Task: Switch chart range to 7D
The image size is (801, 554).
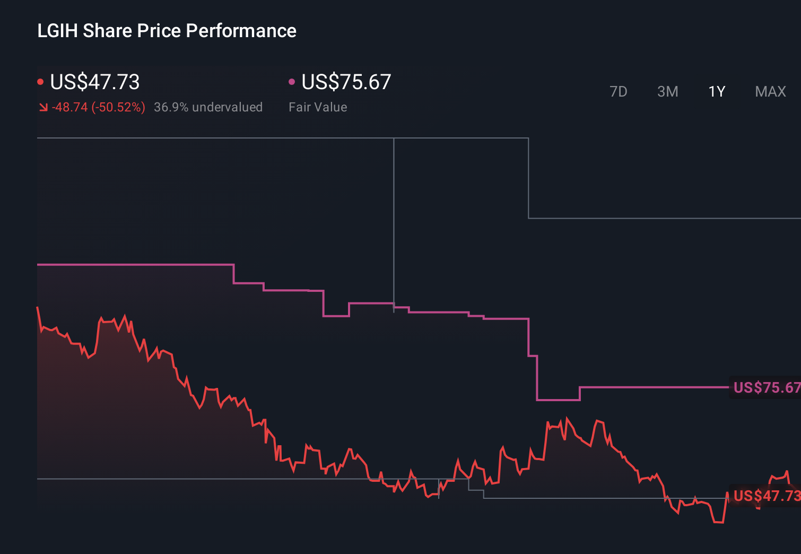Action: pyautogui.click(x=619, y=91)
